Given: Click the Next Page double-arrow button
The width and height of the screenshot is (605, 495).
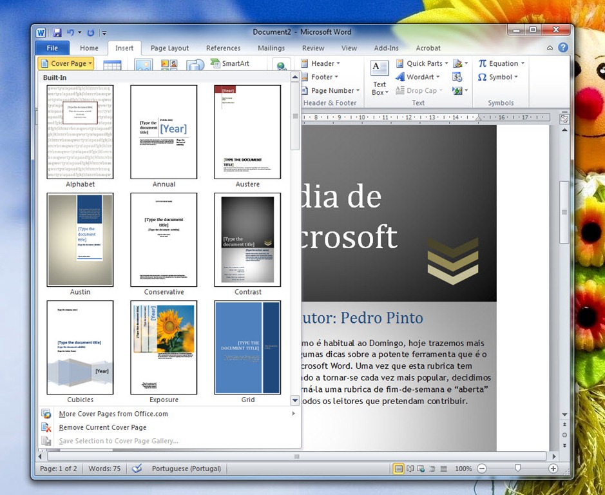Looking at the screenshot, I should 564,445.
